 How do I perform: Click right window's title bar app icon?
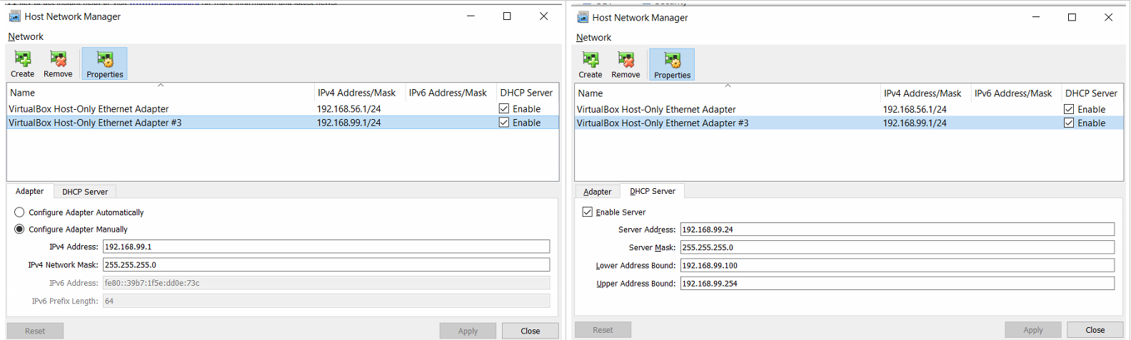pyautogui.click(x=583, y=17)
